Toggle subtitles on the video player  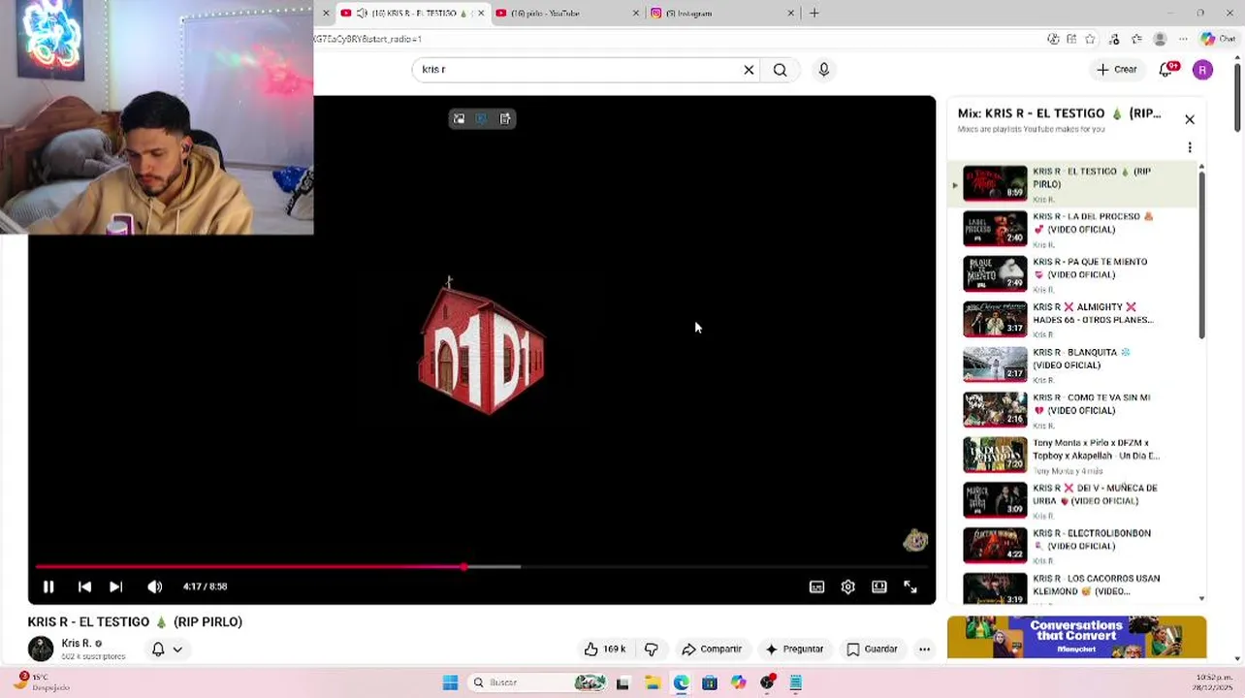pos(816,587)
